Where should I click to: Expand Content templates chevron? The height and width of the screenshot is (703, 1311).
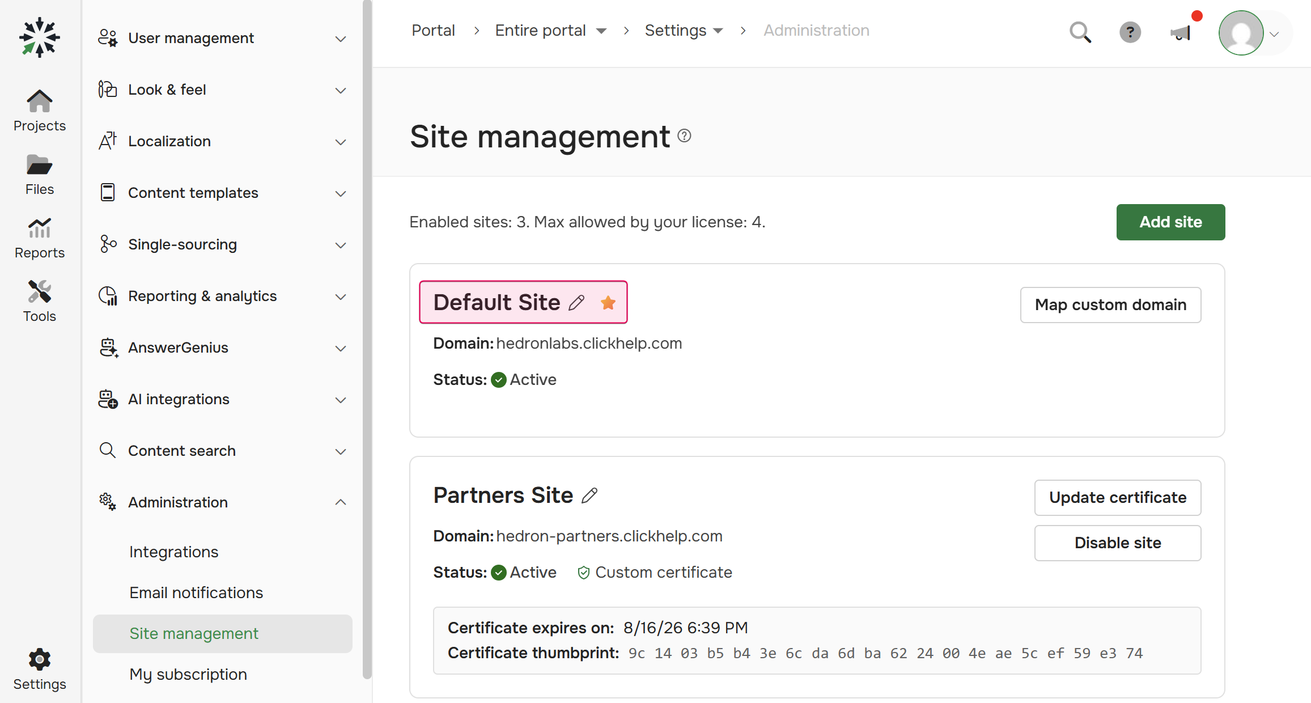(x=341, y=194)
